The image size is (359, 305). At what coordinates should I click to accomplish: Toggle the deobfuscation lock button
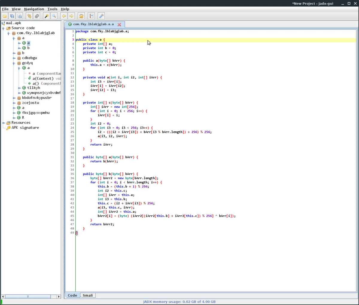[81, 16]
